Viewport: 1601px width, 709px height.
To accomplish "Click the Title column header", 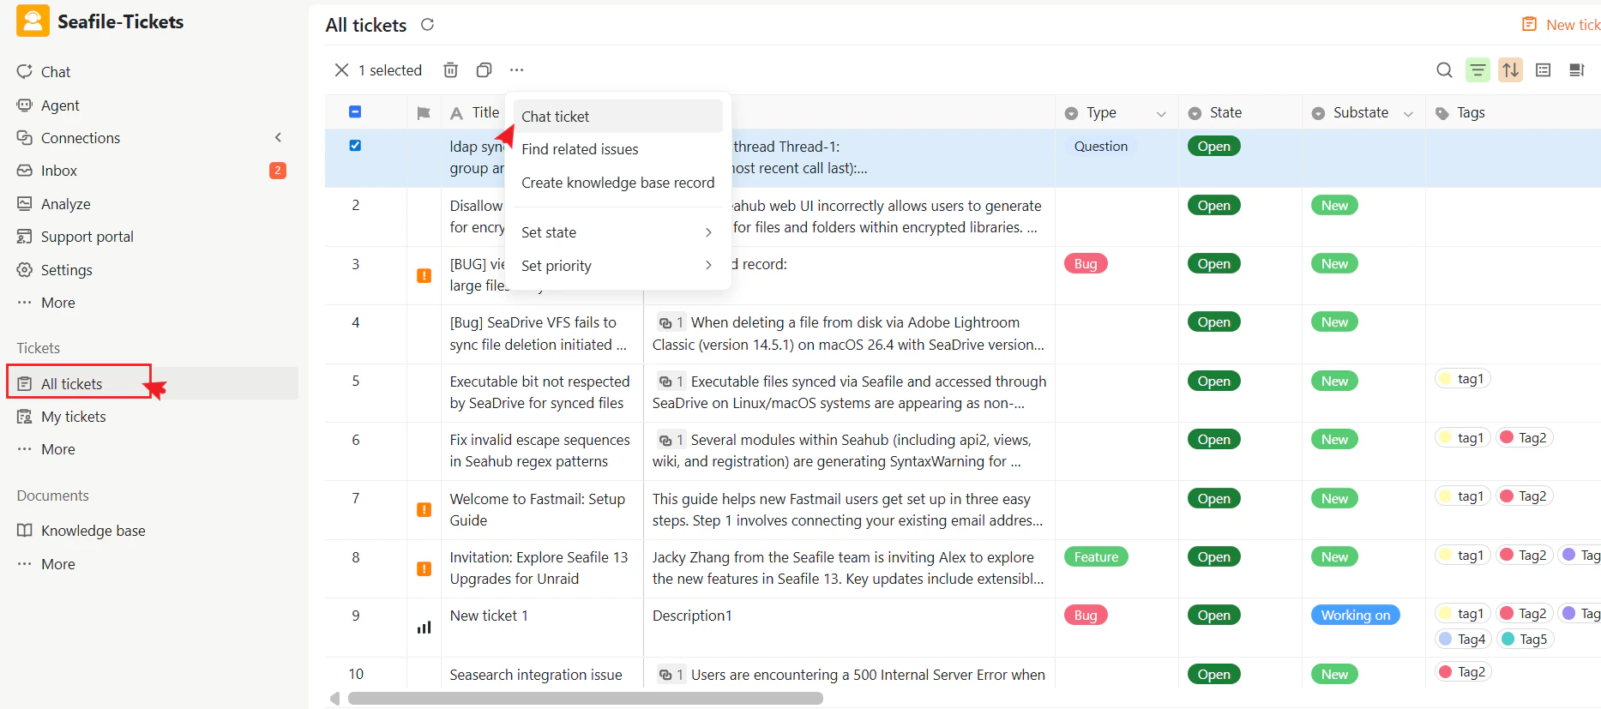I will coord(485,112).
